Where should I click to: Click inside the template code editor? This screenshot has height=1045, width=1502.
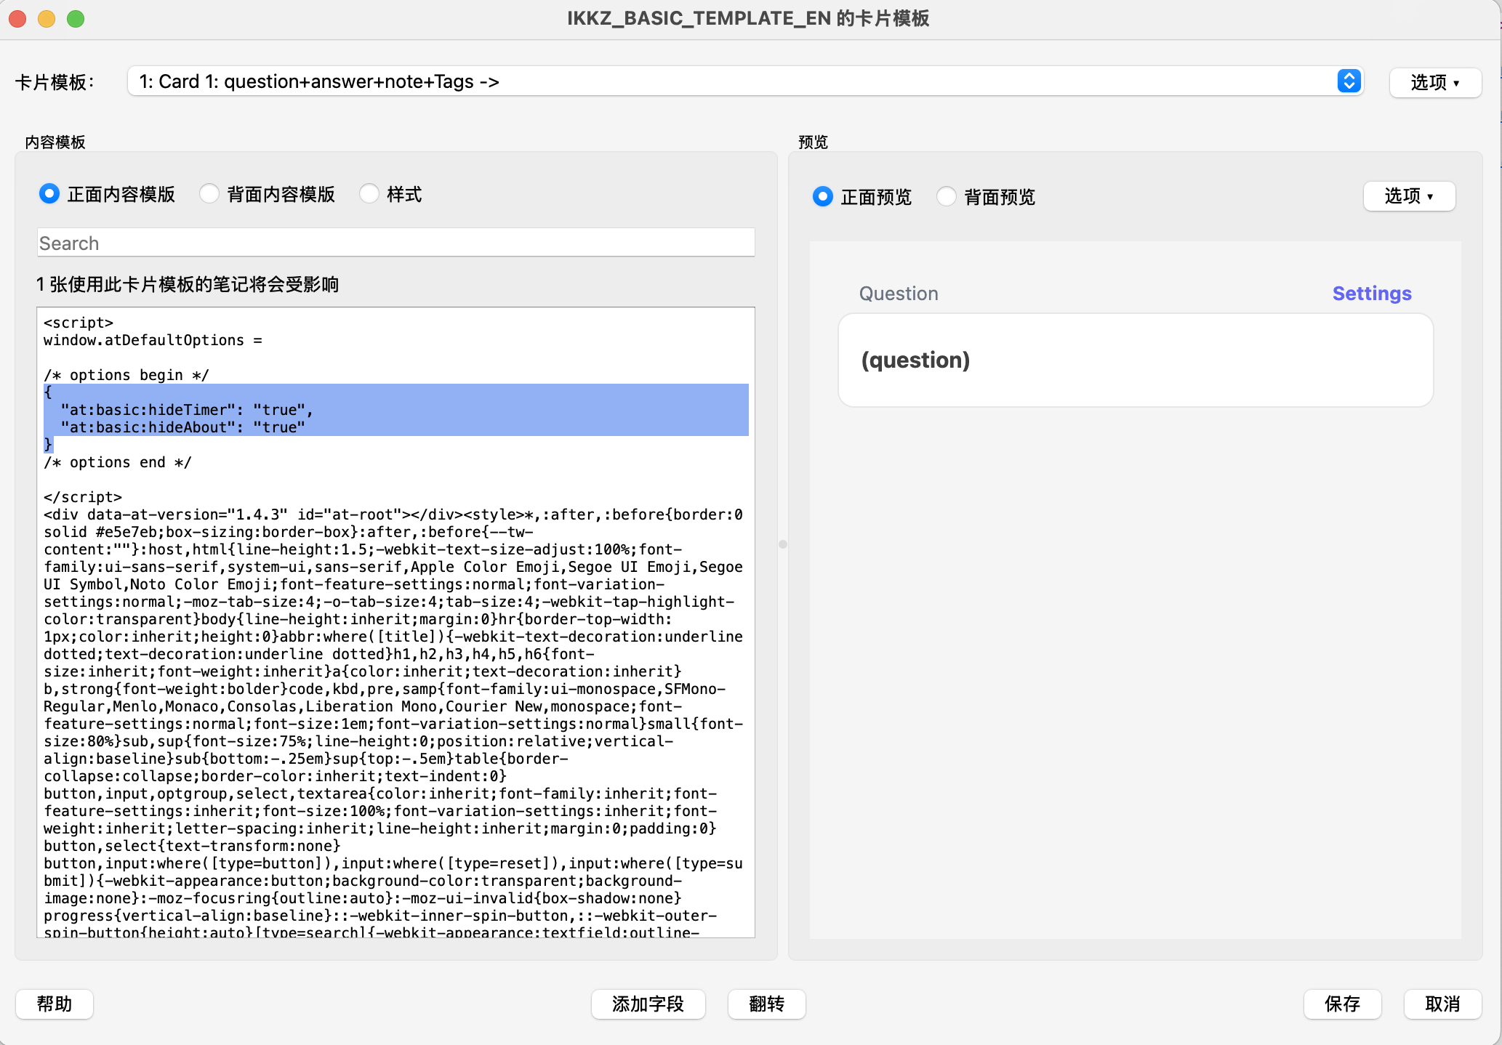point(395,654)
